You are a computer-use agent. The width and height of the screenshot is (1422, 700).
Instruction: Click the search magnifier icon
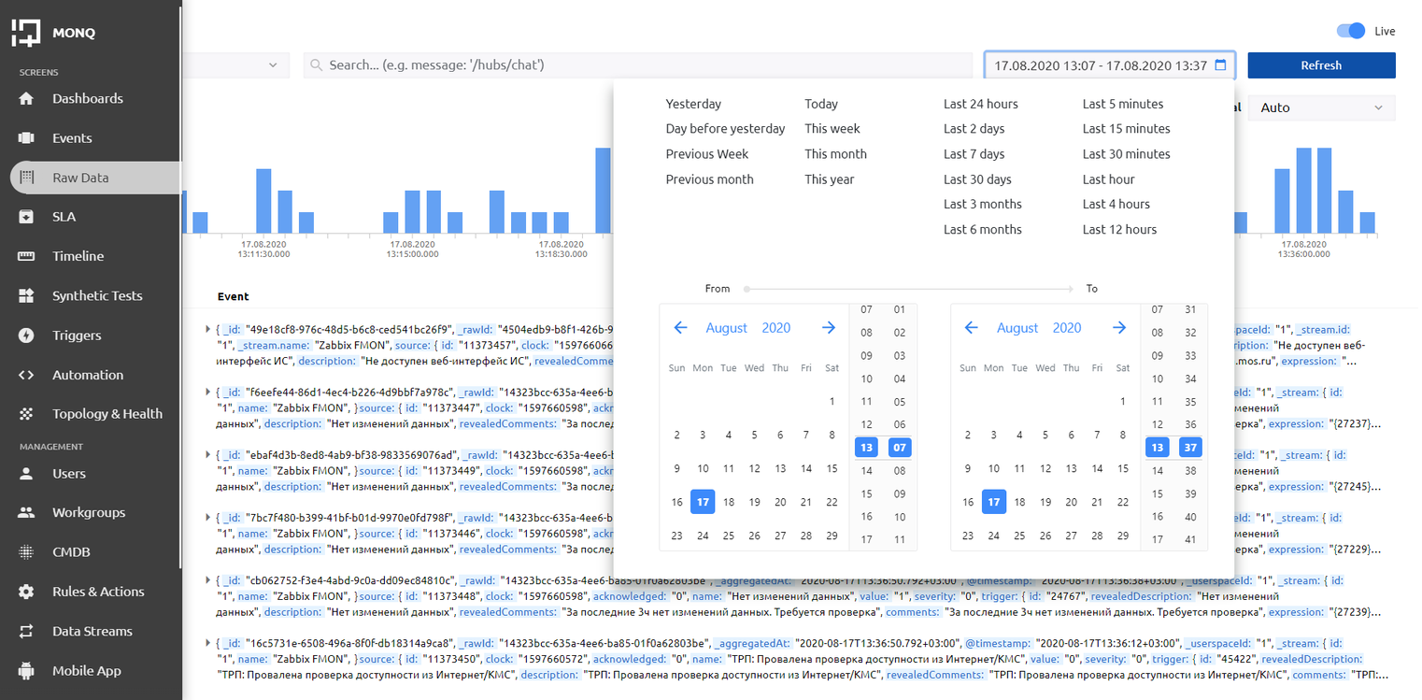[x=317, y=65]
